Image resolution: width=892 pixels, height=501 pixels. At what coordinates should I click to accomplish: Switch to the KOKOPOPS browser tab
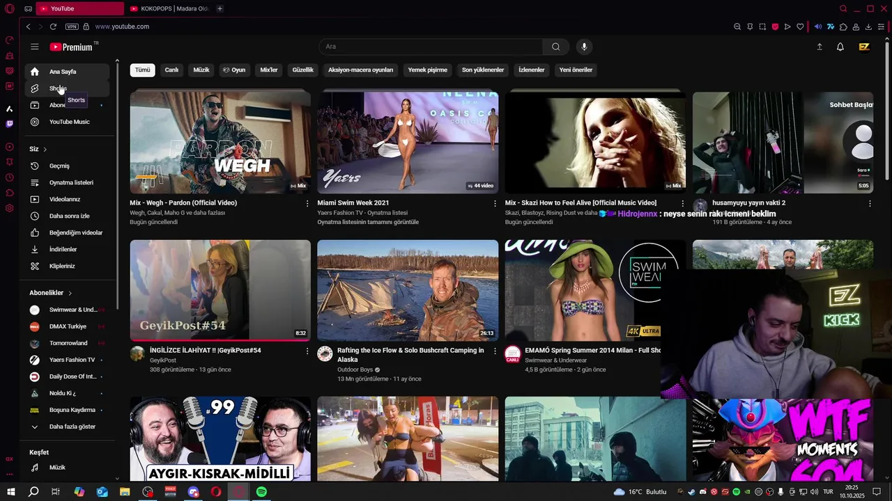(169, 8)
